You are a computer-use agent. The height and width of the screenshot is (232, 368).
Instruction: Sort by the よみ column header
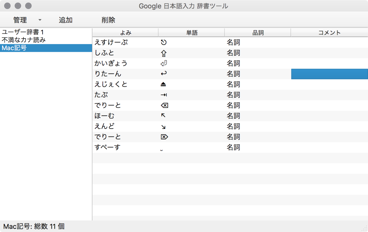click(x=125, y=32)
